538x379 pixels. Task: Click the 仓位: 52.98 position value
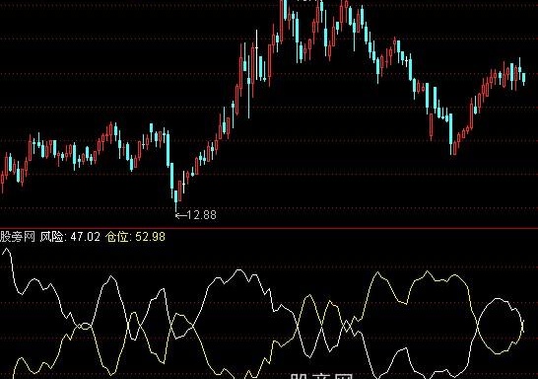136,237
